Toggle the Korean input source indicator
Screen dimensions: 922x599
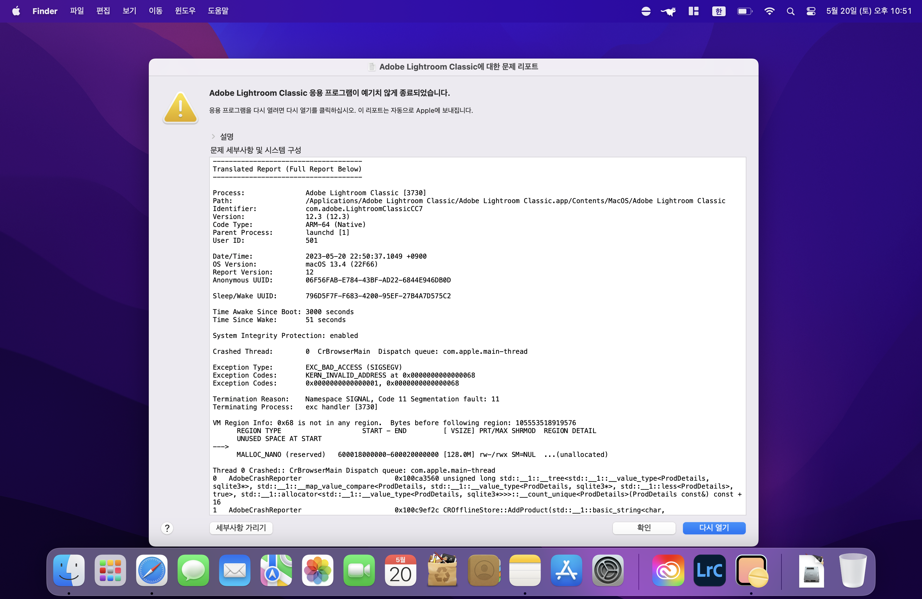point(718,11)
